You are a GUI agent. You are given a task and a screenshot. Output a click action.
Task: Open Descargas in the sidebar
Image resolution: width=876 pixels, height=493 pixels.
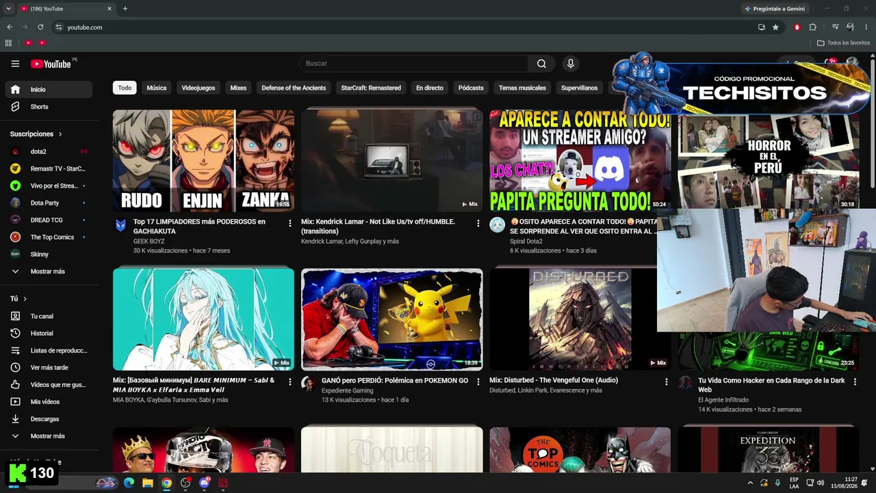(49, 419)
